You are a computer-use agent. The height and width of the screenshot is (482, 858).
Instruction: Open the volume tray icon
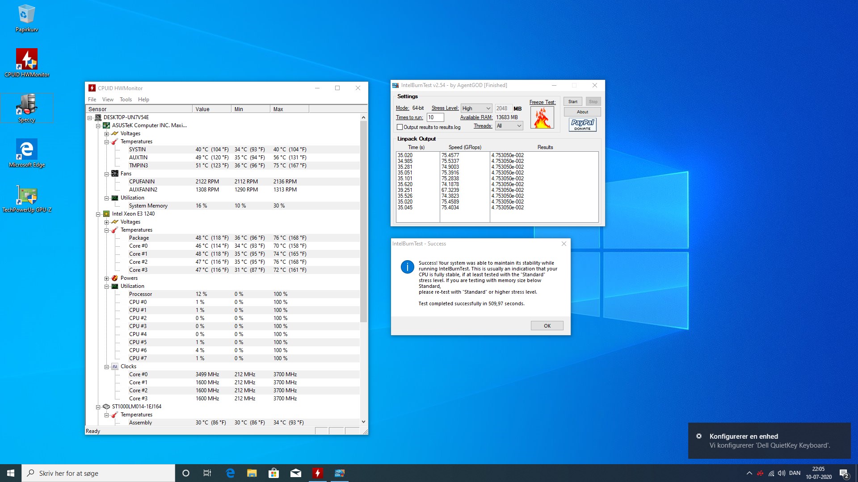click(782, 473)
